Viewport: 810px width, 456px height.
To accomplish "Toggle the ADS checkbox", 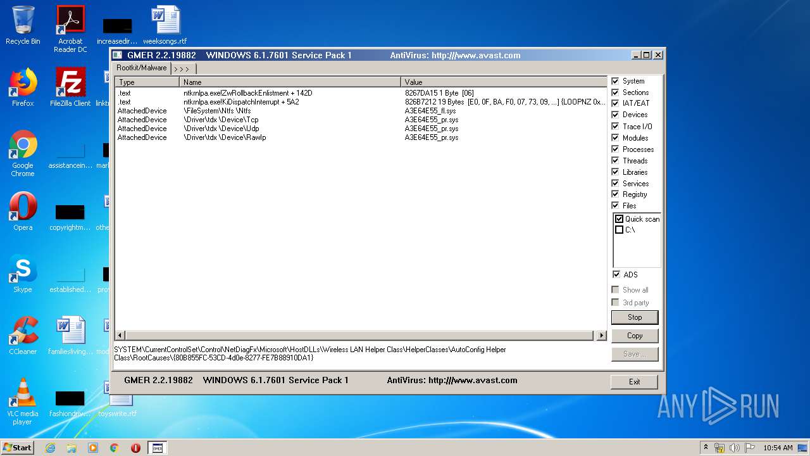I will (x=616, y=274).
